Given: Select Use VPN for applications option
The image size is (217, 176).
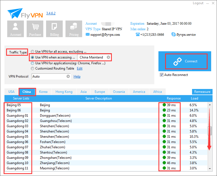Looking at the screenshot, I should [32, 63].
